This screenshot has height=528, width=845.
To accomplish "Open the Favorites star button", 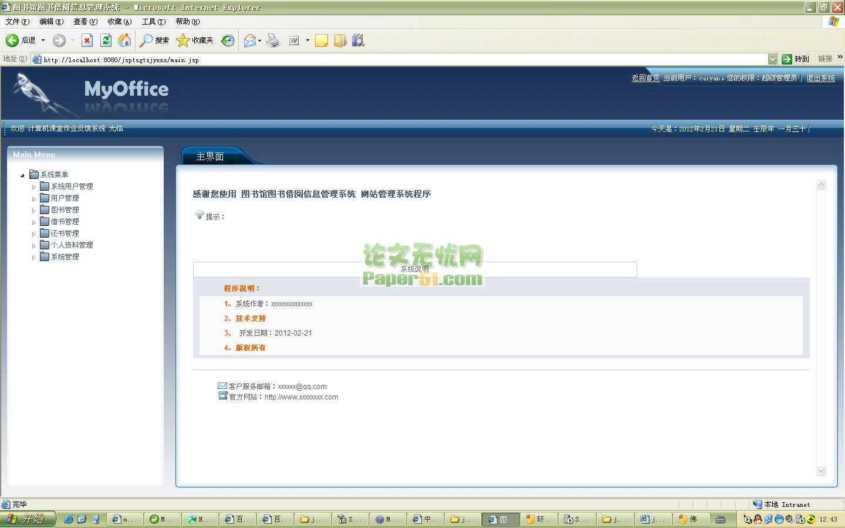I will coord(195,40).
